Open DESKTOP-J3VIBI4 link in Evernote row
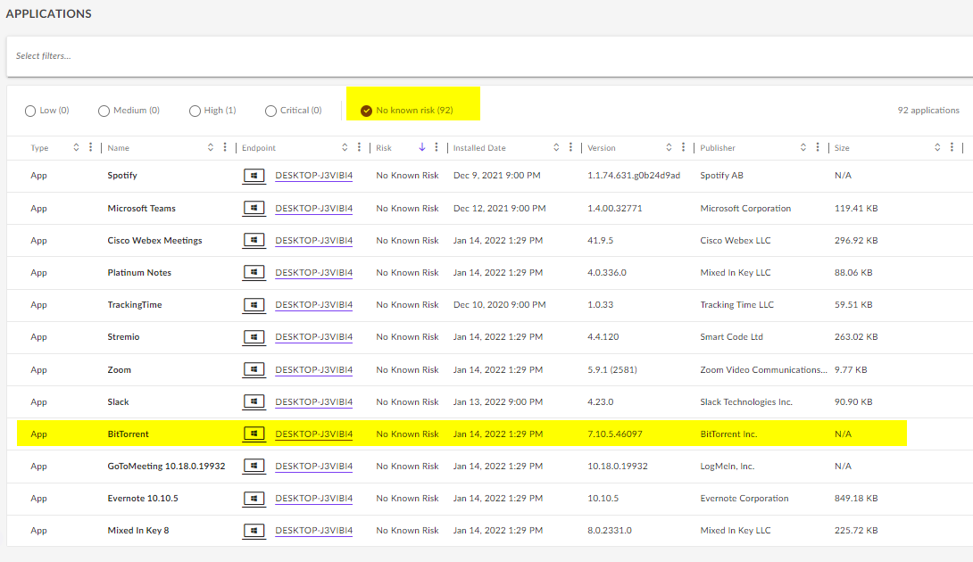 tap(314, 498)
